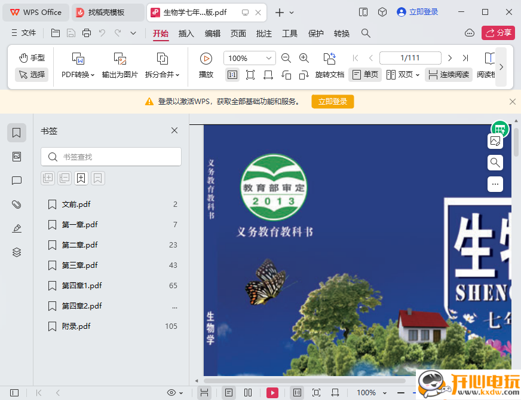Image resolution: width=521 pixels, height=400 pixels.
Task: Rotate page counterclockwise icon
Action: click(x=286, y=75)
